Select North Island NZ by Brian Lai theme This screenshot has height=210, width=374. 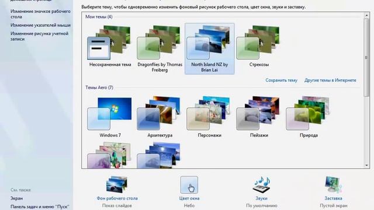point(209,49)
